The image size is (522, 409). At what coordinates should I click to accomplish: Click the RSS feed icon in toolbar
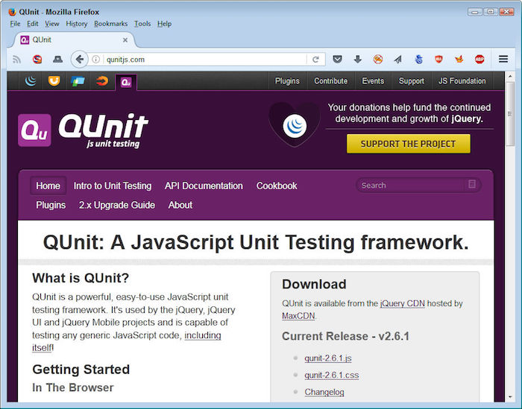[16, 60]
